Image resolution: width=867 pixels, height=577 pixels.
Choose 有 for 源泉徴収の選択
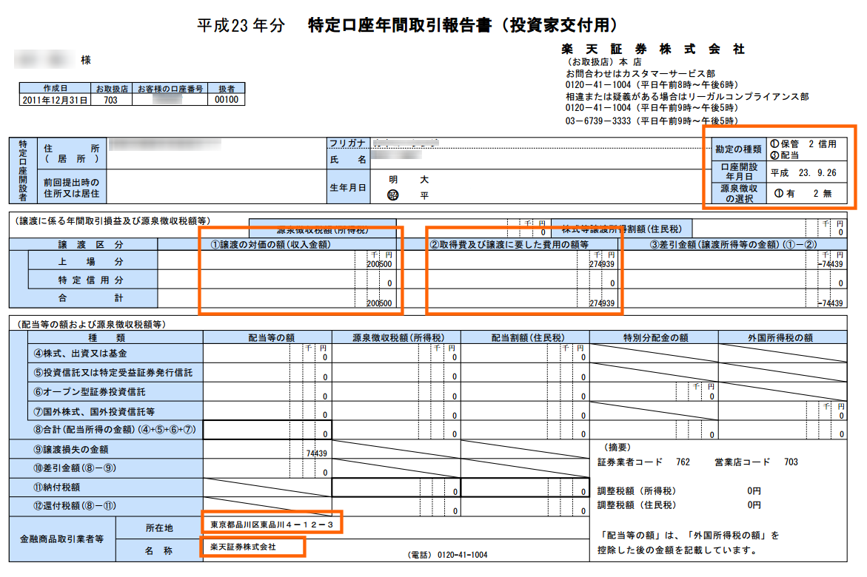tap(784, 193)
